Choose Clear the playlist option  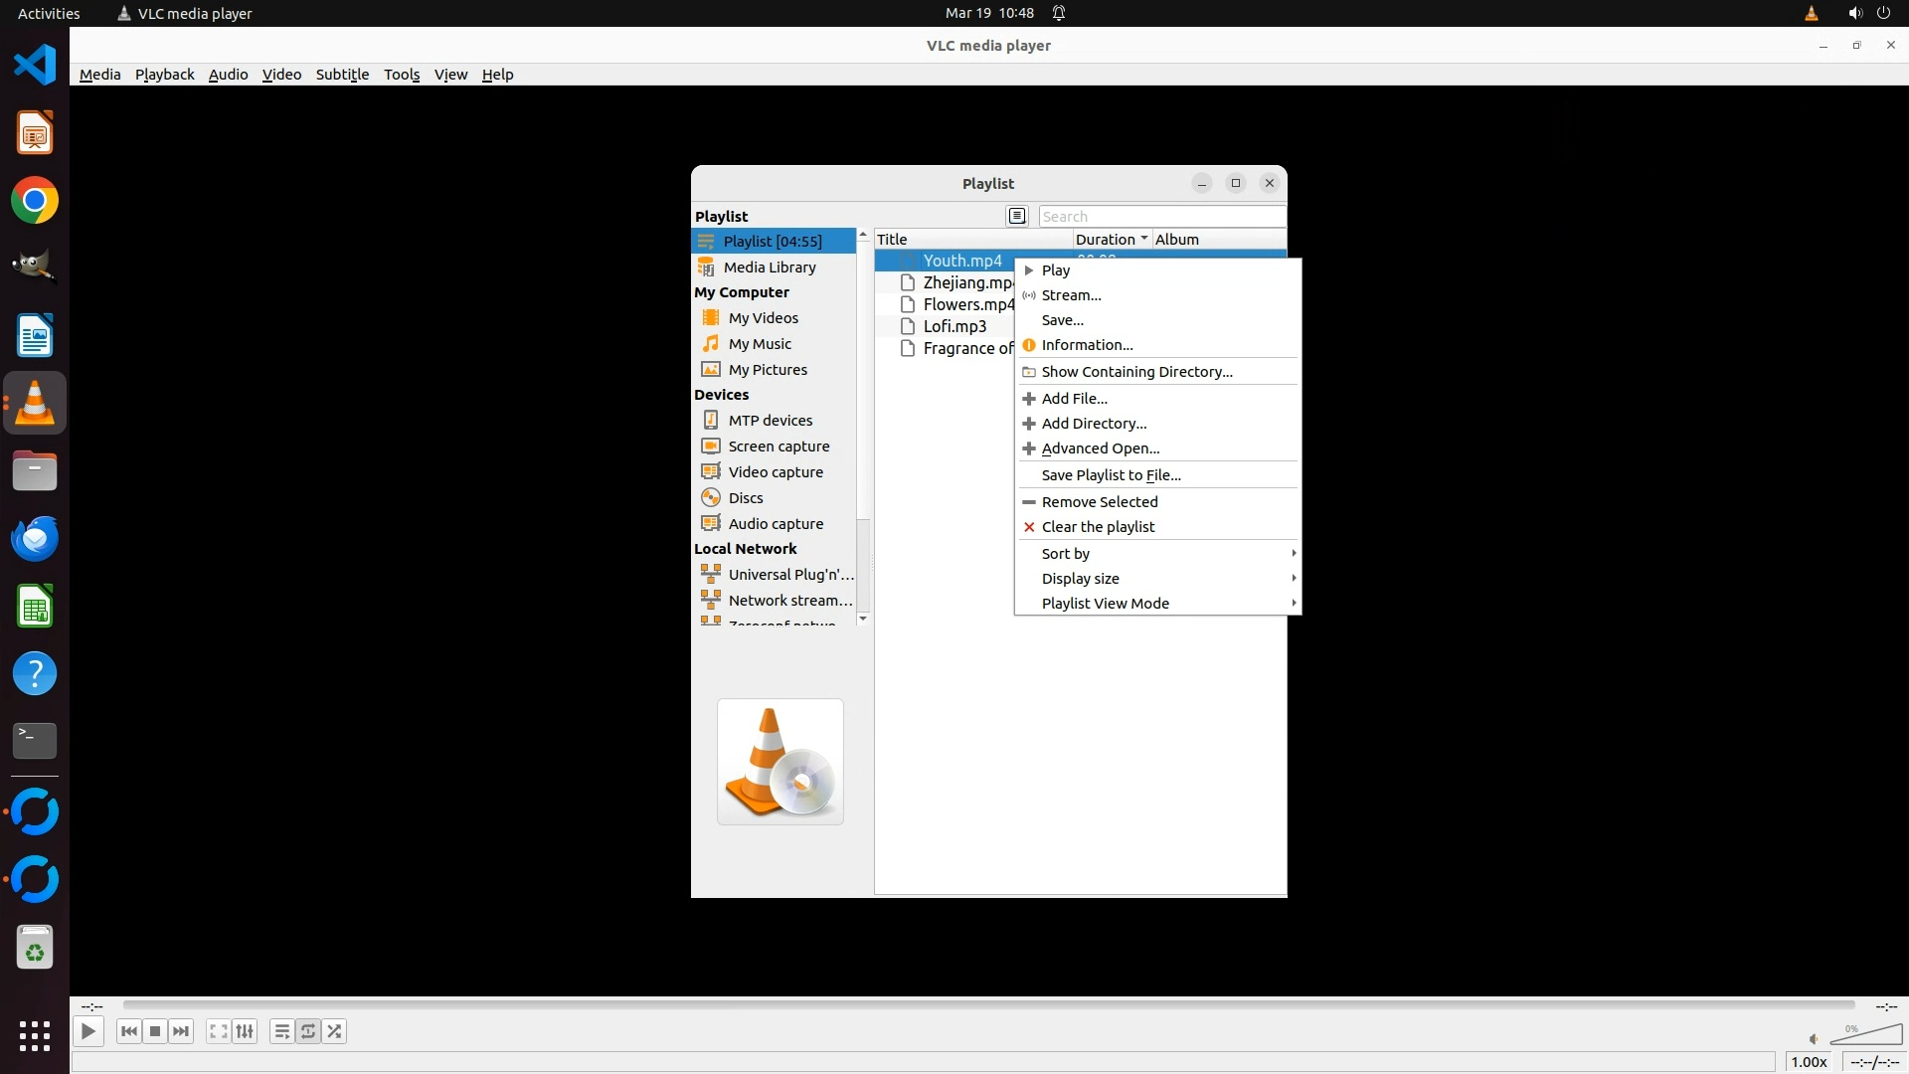click(x=1098, y=527)
